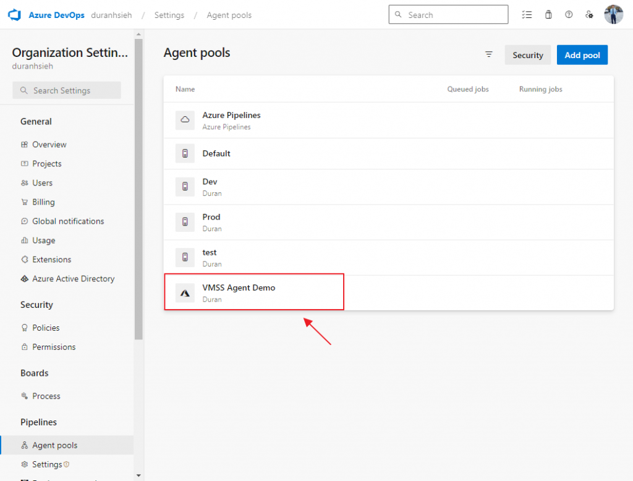Click the Usage chart icon

pyautogui.click(x=25, y=240)
